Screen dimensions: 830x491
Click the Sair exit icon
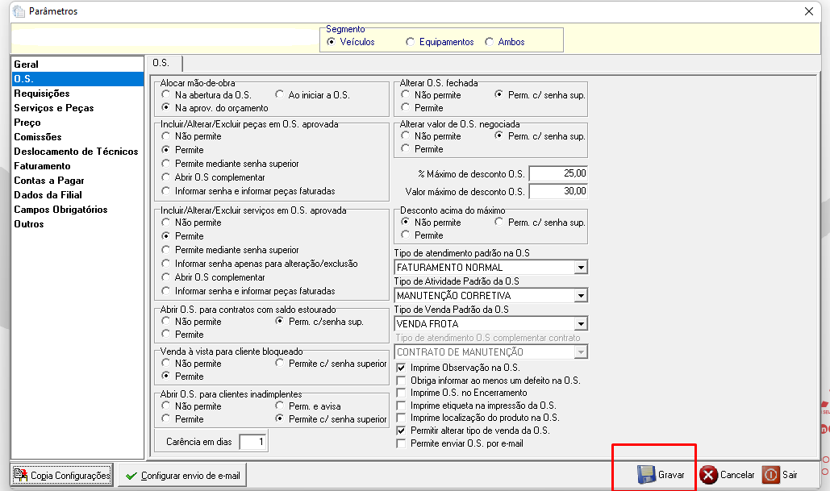pos(771,475)
